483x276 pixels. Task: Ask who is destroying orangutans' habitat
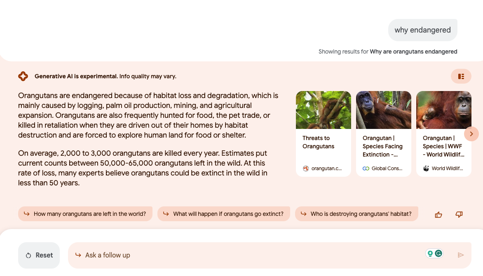coord(356,213)
